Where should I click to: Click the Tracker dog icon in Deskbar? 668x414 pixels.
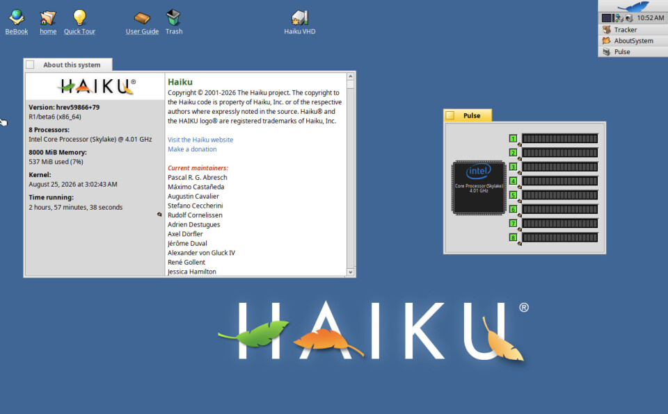click(x=607, y=30)
